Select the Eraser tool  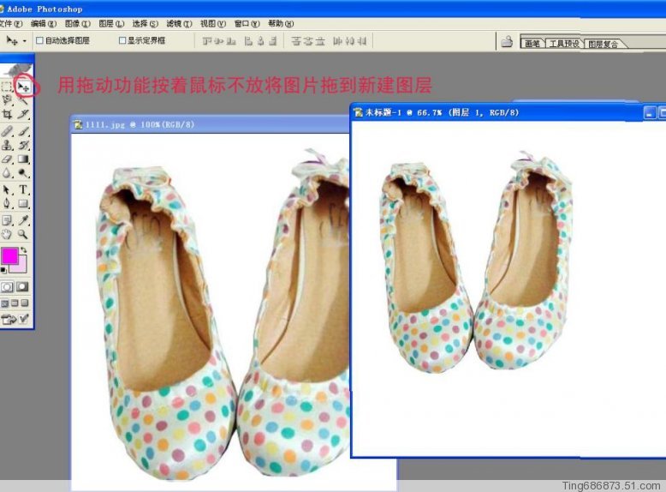[7, 159]
